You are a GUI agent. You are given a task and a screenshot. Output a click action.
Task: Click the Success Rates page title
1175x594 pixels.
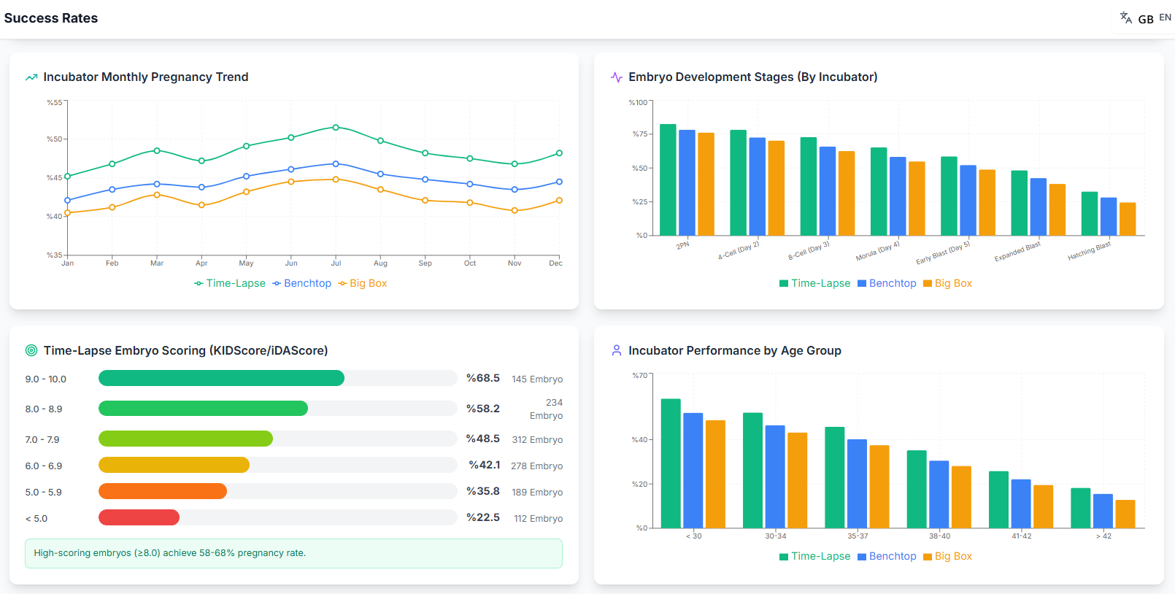(x=51, y=18)
